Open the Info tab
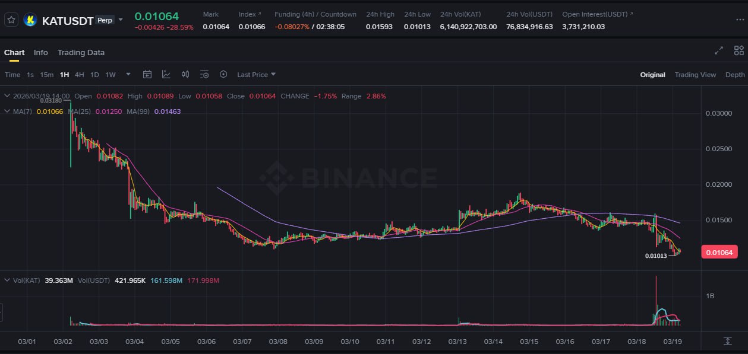The image size is (748, 354). pos(40,52)
